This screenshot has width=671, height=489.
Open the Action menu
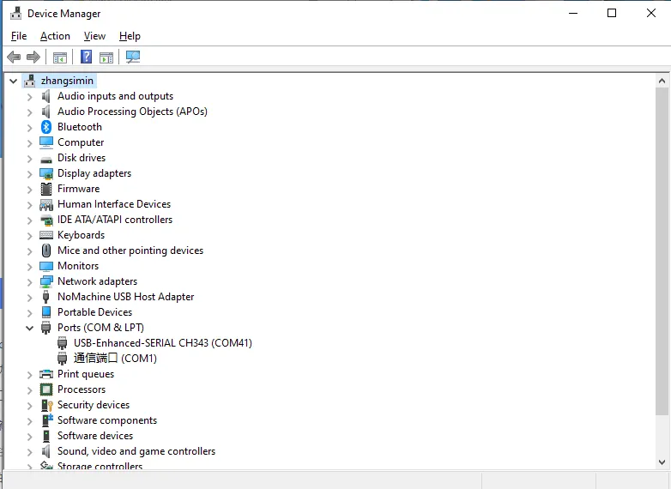(x=55, y=36)
